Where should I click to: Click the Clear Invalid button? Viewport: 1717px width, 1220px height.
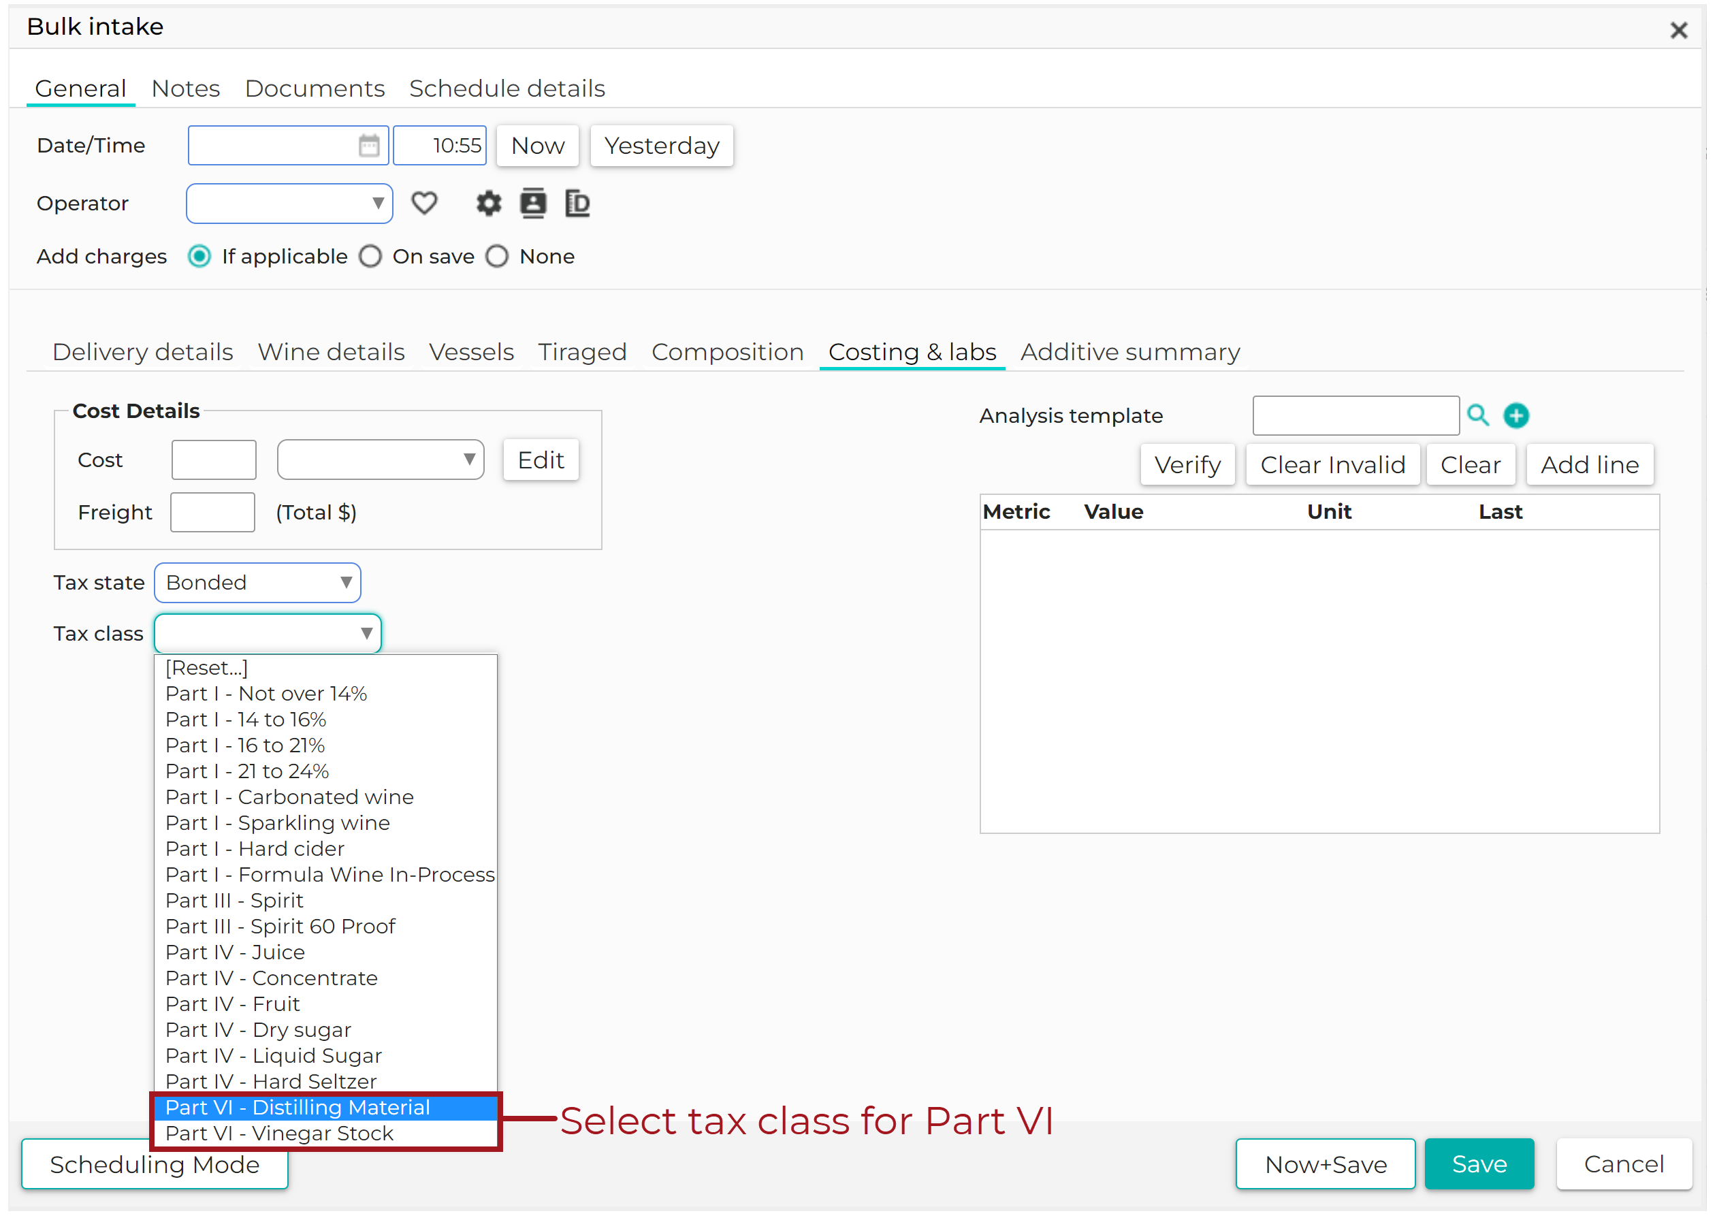click(1332, 465)
